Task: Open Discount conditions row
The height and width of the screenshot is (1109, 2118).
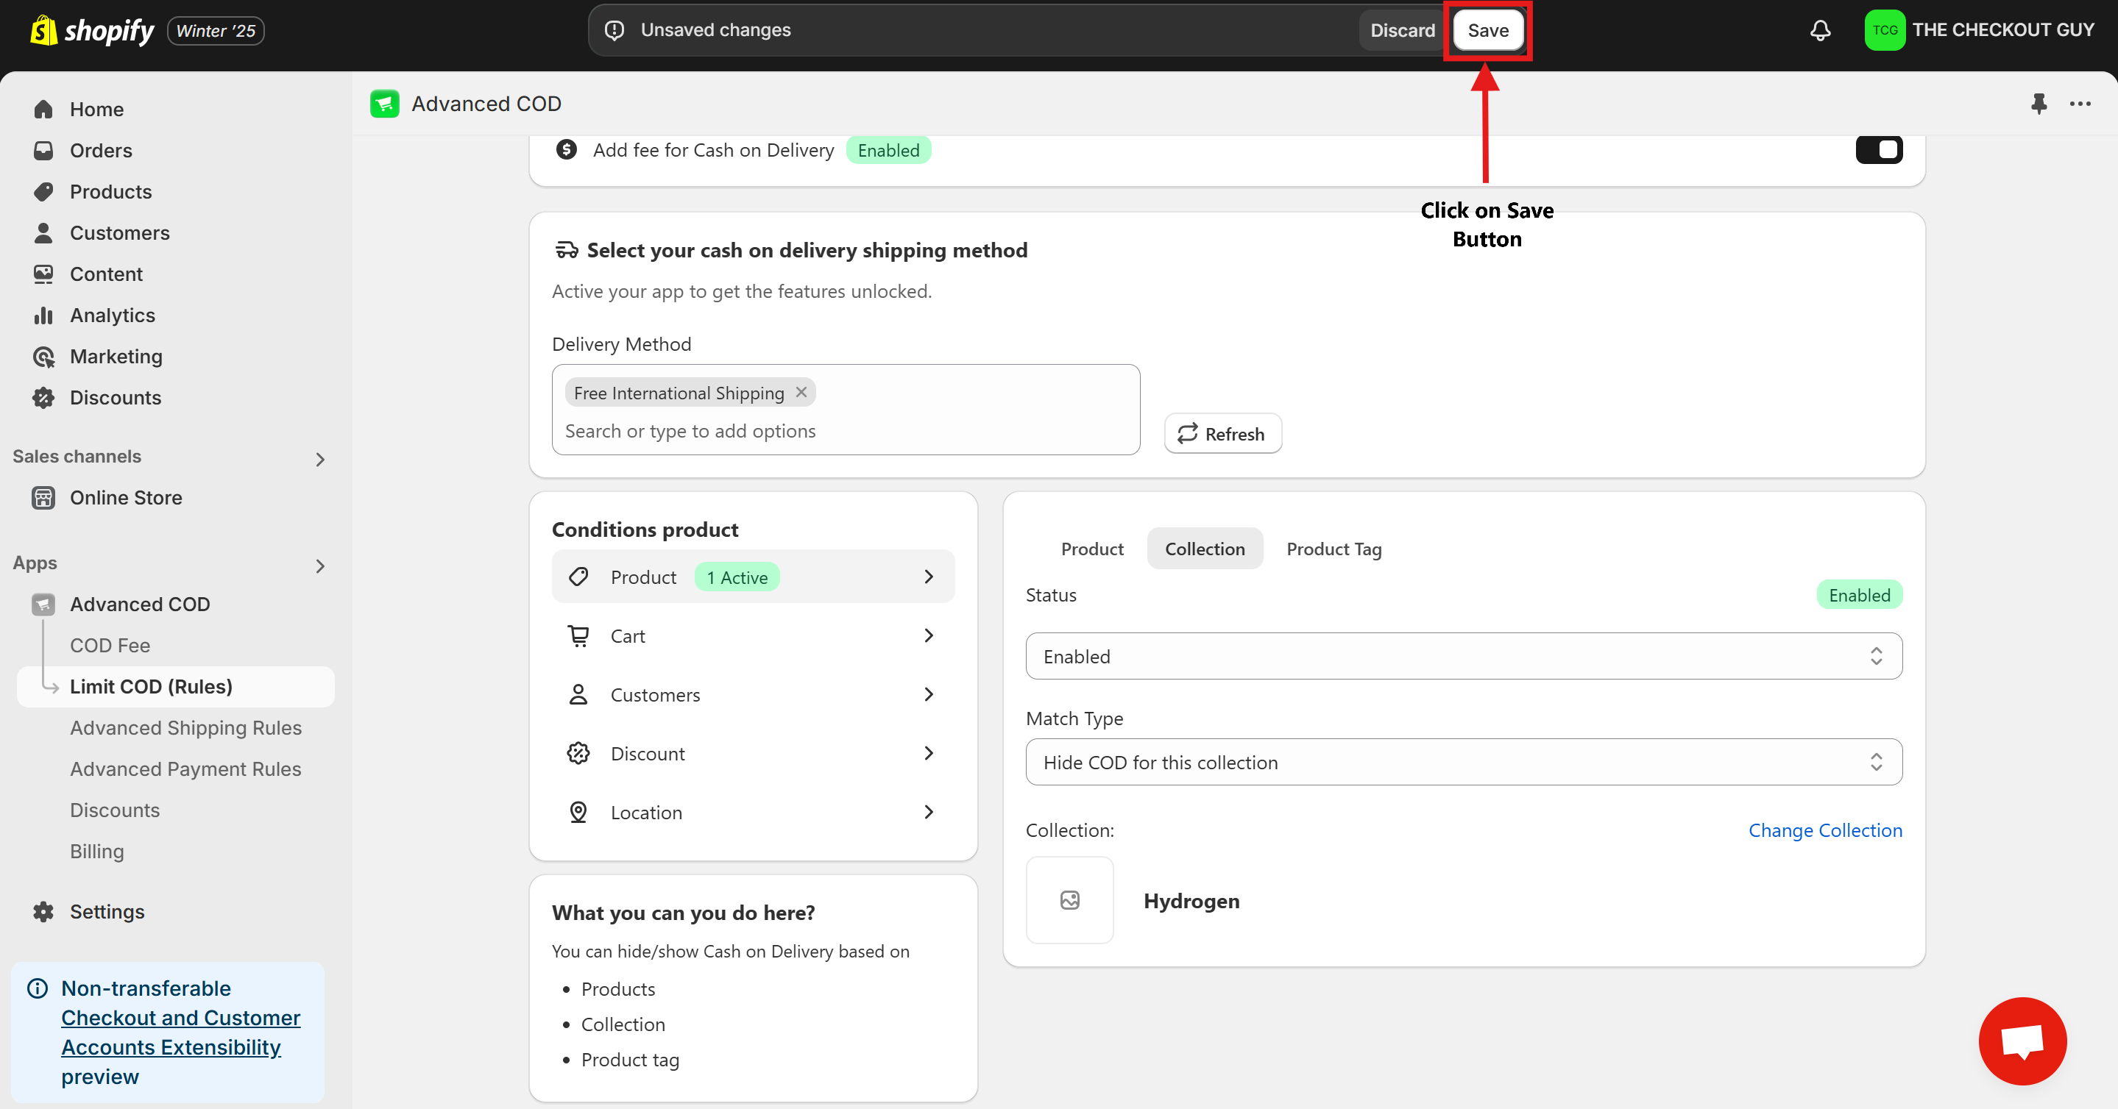Action: click(x=753, y=753)
